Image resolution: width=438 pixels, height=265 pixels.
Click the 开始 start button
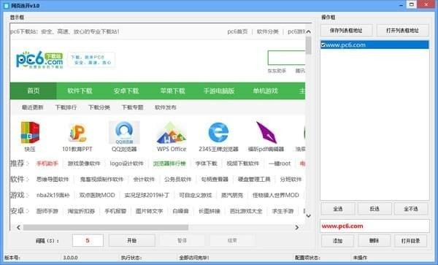click(132, 240)
